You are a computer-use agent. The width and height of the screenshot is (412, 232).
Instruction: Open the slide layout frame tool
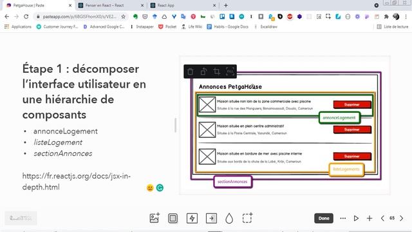point(173,218)
